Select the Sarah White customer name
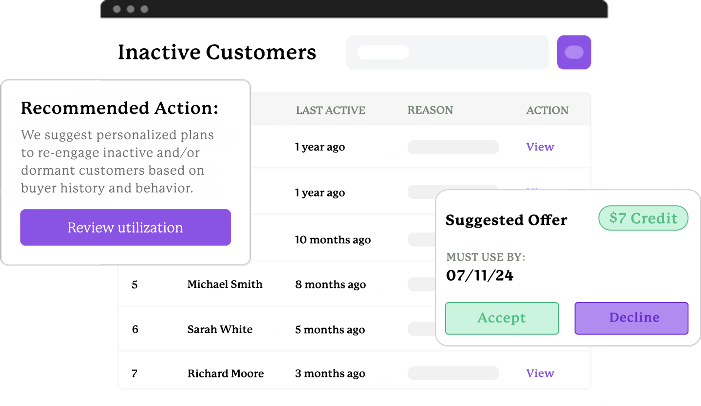701x406 pixels. (x=220, y=329)
